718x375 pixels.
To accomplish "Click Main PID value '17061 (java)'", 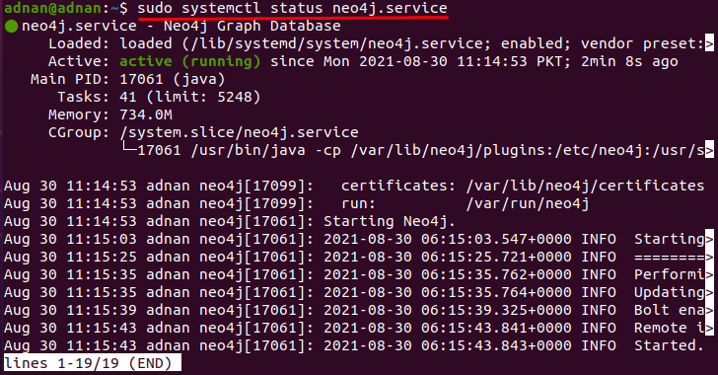I will 173,80.
